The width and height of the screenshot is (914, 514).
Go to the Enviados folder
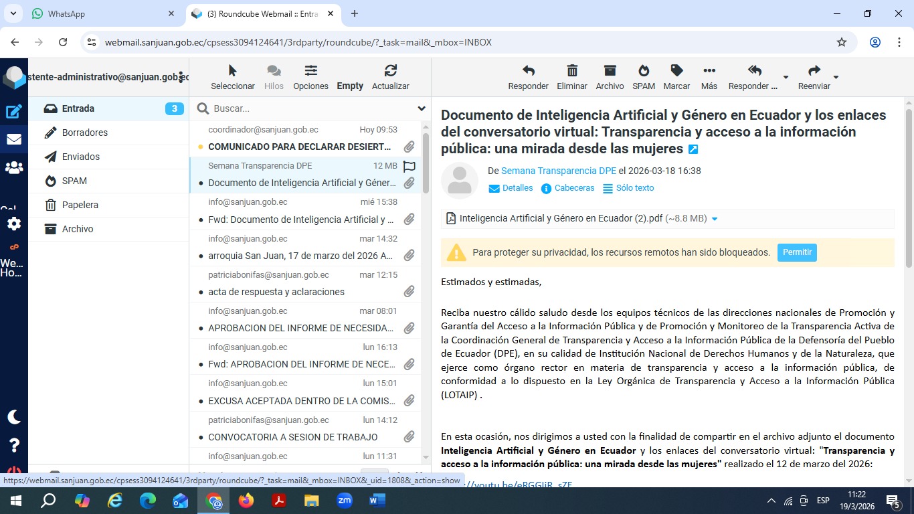click(81, 157)
